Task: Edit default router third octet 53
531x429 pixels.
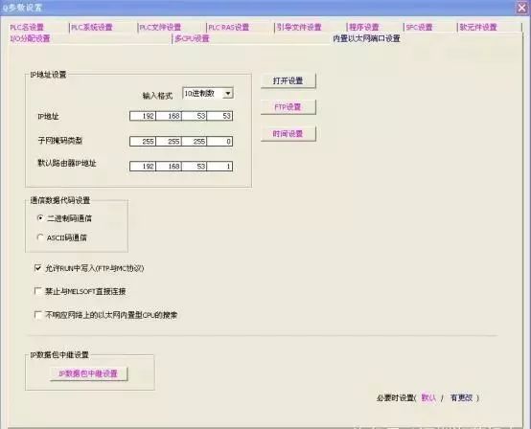Action: point(194,167)
